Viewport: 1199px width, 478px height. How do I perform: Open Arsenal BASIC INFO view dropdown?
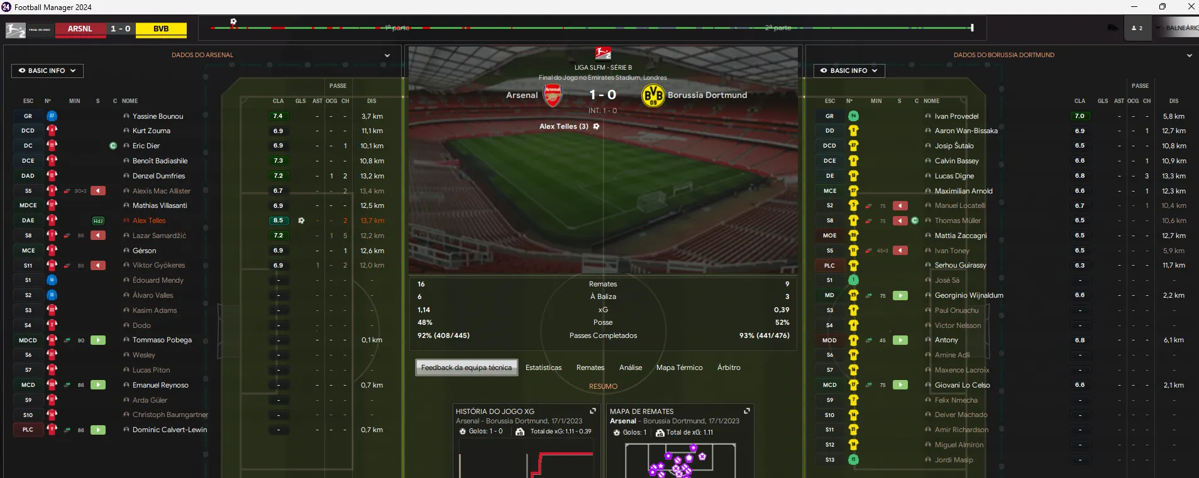click(47, 71)
